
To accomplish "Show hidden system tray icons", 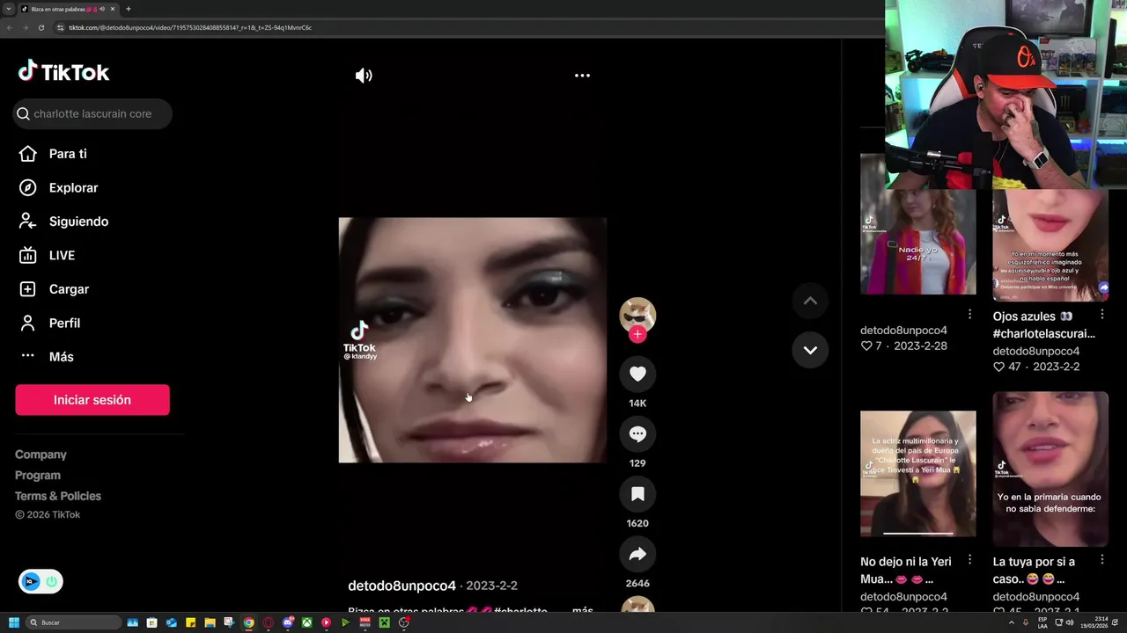I will point(1011,622).
